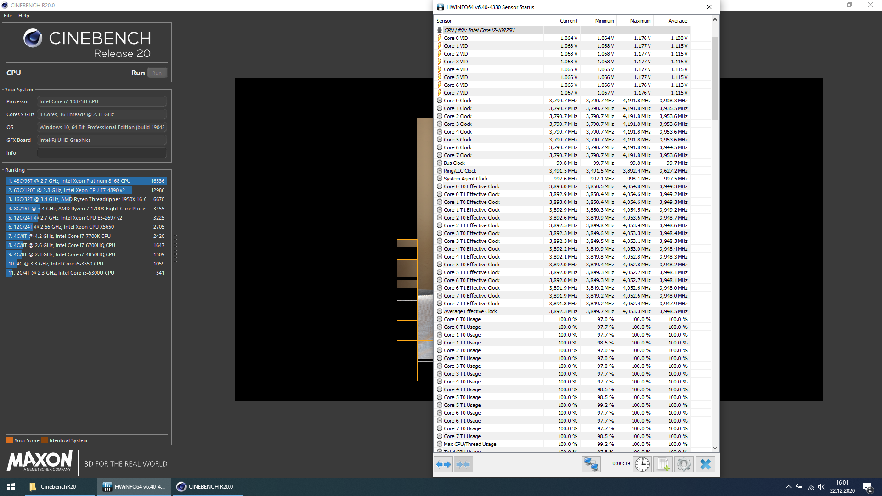Image resolution: width=882 pixels, height=496 pixels.
Task: Switch to CINEBENCH R20.0 taskbar button
Action: point(207,487)
